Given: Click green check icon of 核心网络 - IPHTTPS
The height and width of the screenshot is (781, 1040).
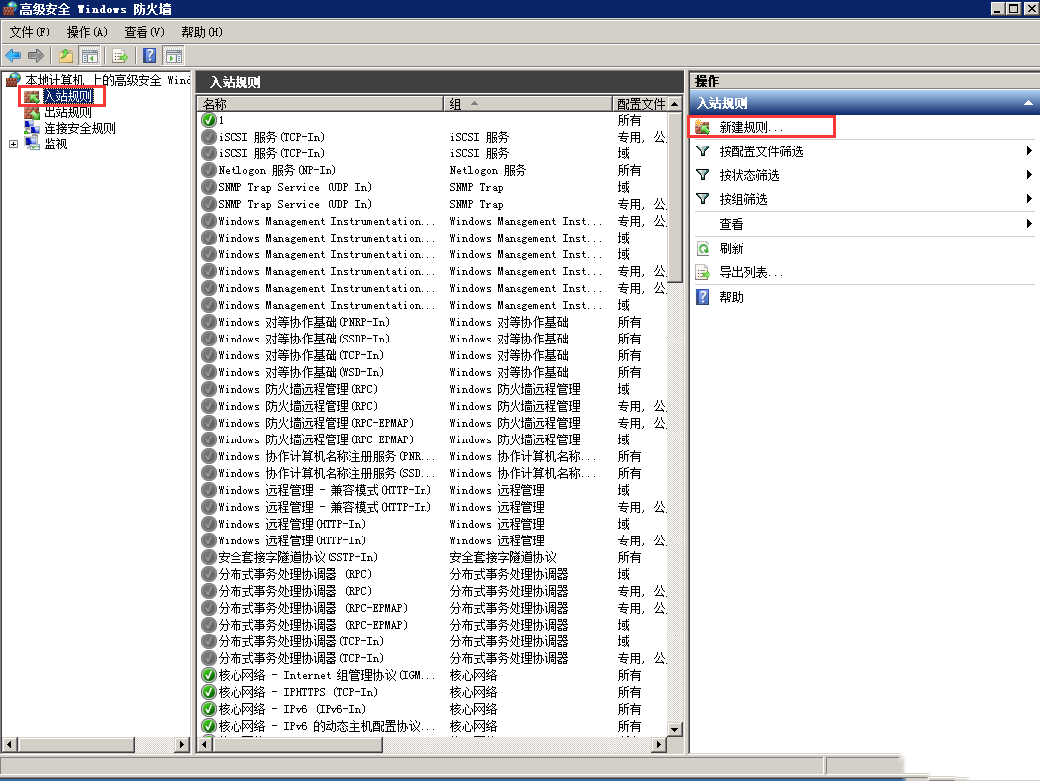Looking at the screenshot, I should point(209,692).
